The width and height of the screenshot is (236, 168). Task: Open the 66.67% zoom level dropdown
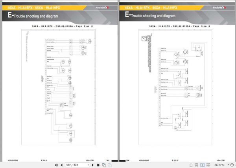click(229, 165)
